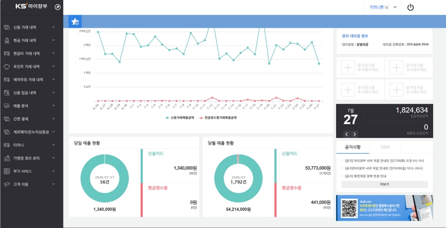Screen dimensions: 446x228
Task: Click the 1,824,634 입금예정금액 value
Action: (x=412, y=110)
